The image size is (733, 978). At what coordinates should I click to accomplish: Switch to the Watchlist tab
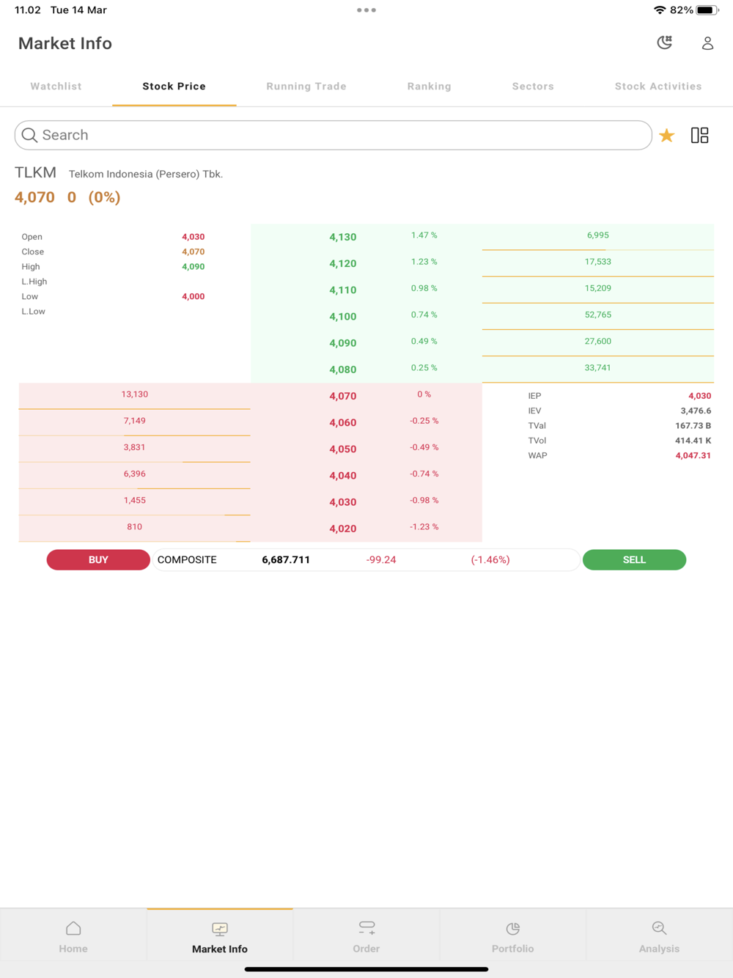(x=56, y=86)
